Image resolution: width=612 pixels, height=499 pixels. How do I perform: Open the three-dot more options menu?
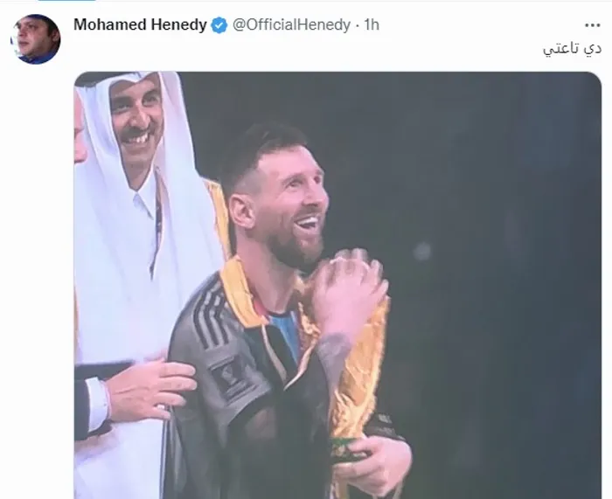pos(592,25)
